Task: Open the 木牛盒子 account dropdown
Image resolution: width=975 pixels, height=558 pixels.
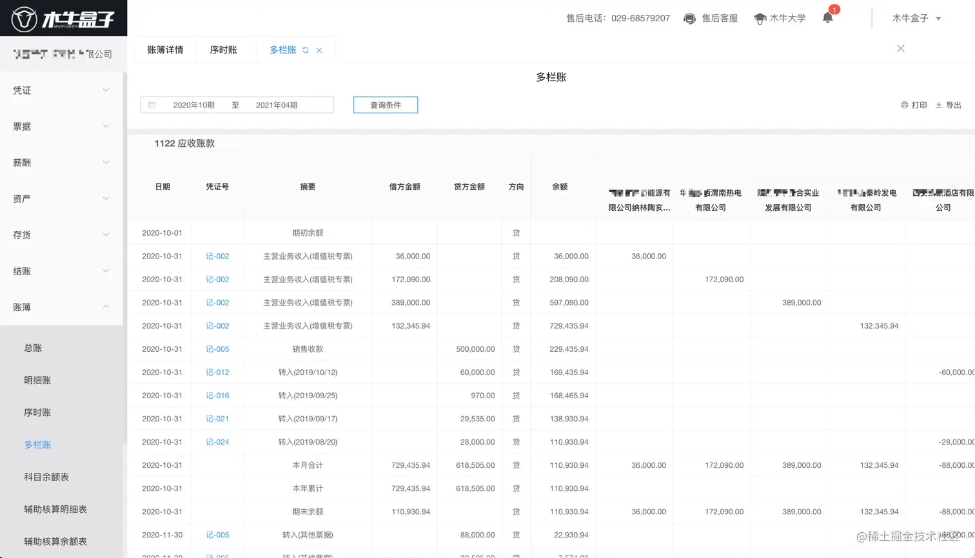Action: 916,19
